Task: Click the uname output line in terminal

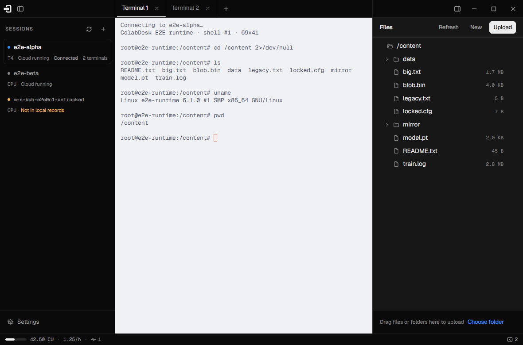Action: click(202, 100)
